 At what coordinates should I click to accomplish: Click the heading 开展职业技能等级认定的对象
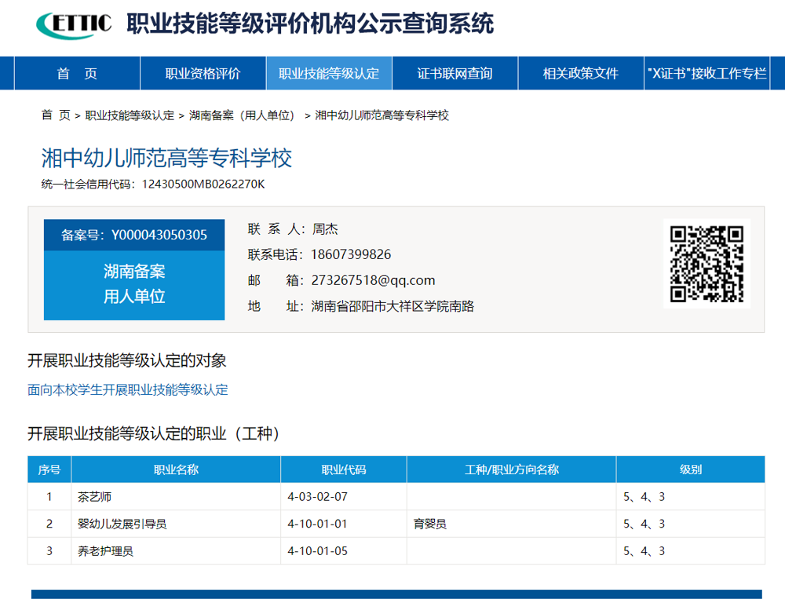[126, 360]
